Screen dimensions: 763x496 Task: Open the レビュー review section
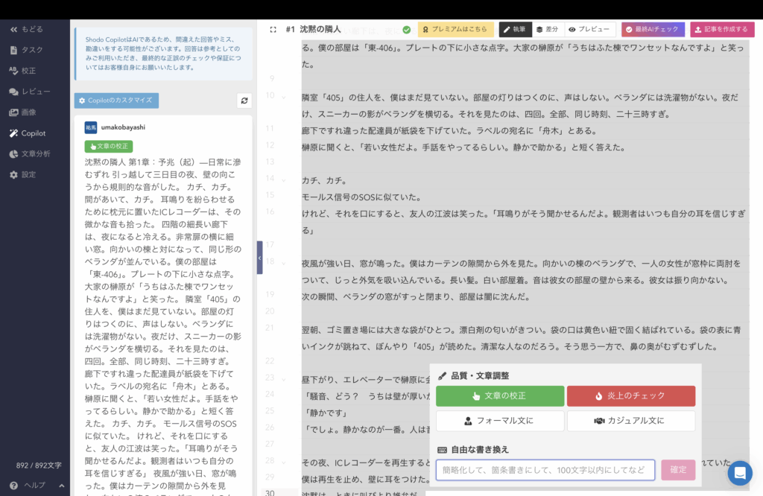pos(30,92)
